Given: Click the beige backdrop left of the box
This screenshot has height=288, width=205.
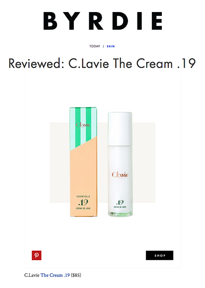Looking at the screenshot, I should [x=60, y=163].
